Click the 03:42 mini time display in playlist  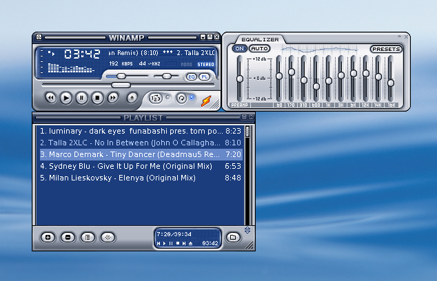210,243
